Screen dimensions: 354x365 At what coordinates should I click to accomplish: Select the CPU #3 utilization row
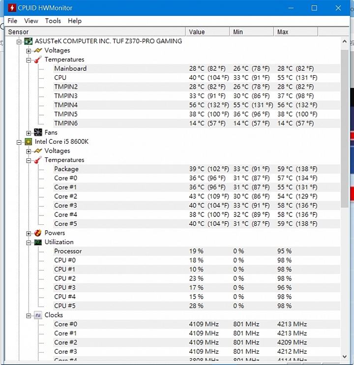(x=197, y=288)
